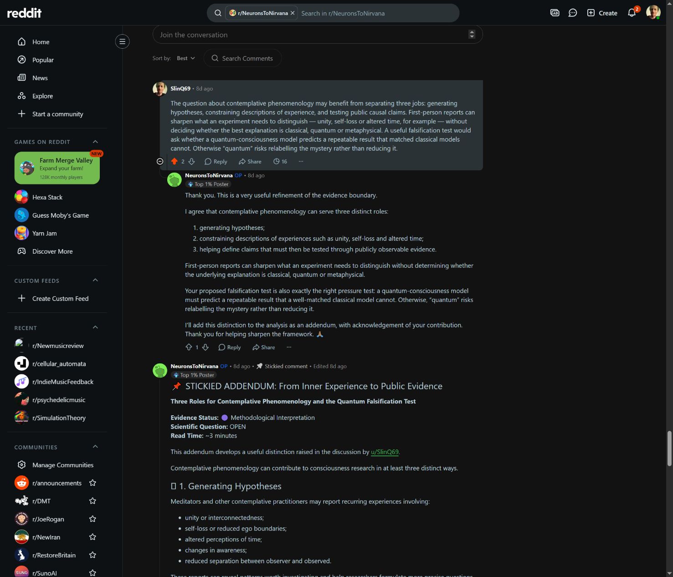View insights count 16 on SlinQ69's comment
Viewport: 673px width, 577px height.
tap(280, 161)
